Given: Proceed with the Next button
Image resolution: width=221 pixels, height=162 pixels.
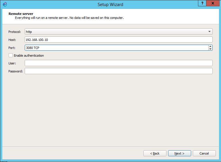Looking at the screenshot, I should click(x=179, y=153).
